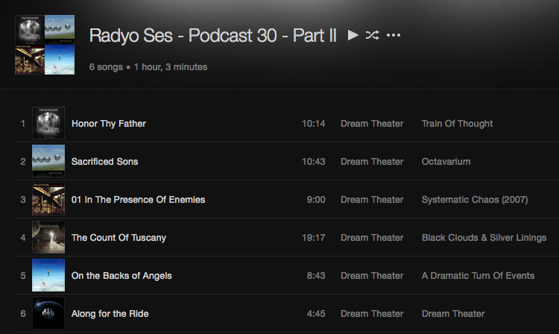Screen dimensions: 559x334
Task: Click the playlist cover art collage
Action: click(x=45, y=45)
